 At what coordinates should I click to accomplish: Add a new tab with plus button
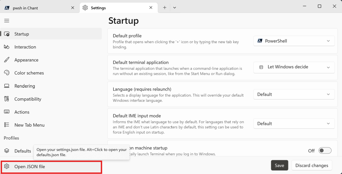pyautogui.click(x=165, y=8)
